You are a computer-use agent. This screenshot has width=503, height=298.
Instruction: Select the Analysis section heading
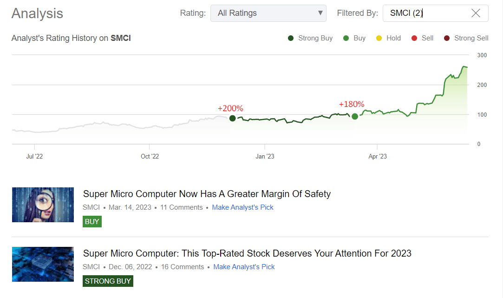pyautogui.click(x=37, y=14)
